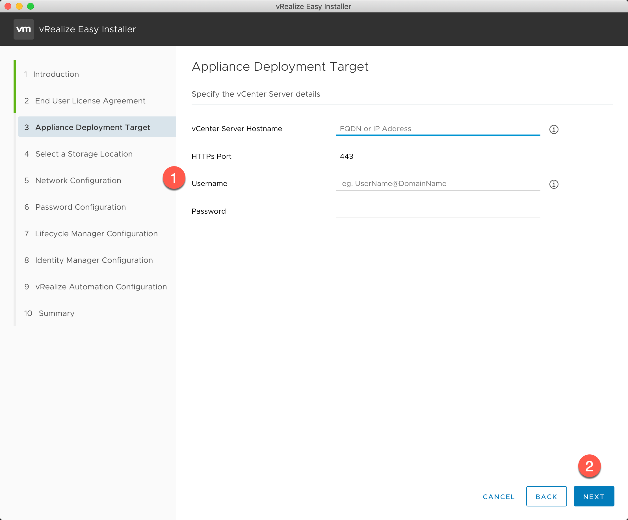Go to step 1 Introduction
This screenshot has width=628, height=520.
[51, 74]
